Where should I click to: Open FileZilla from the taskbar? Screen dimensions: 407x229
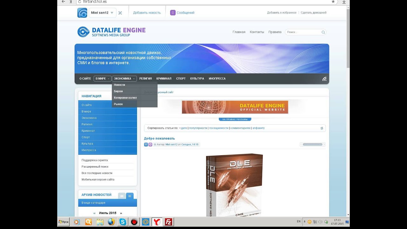[x=169, y=222]
